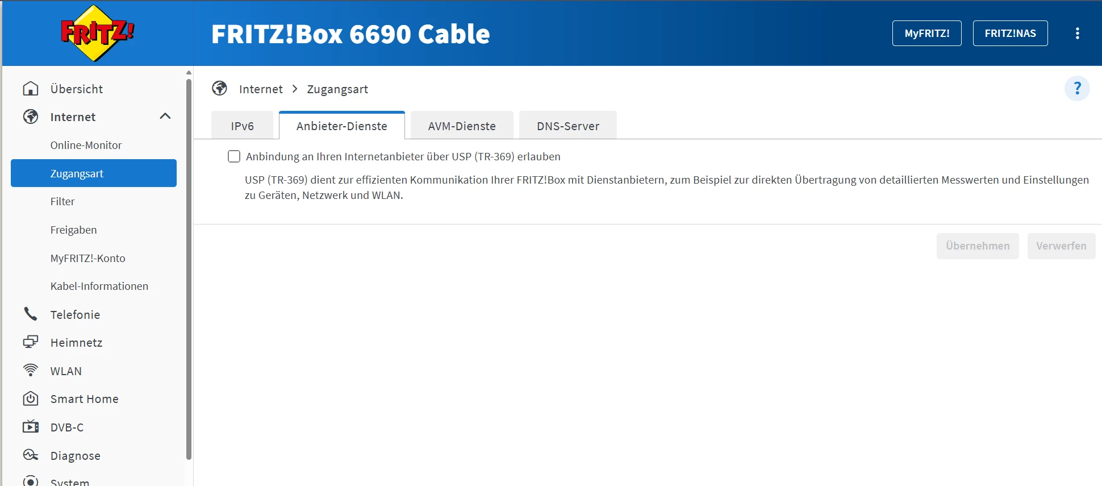The width and height of the screenshot is (1102, 486).
Task: Open help via the question mark icon
Action: click(1076, 89)
